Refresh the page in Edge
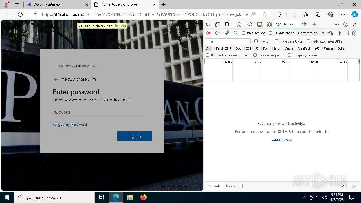361x203 pixels. 20,14
